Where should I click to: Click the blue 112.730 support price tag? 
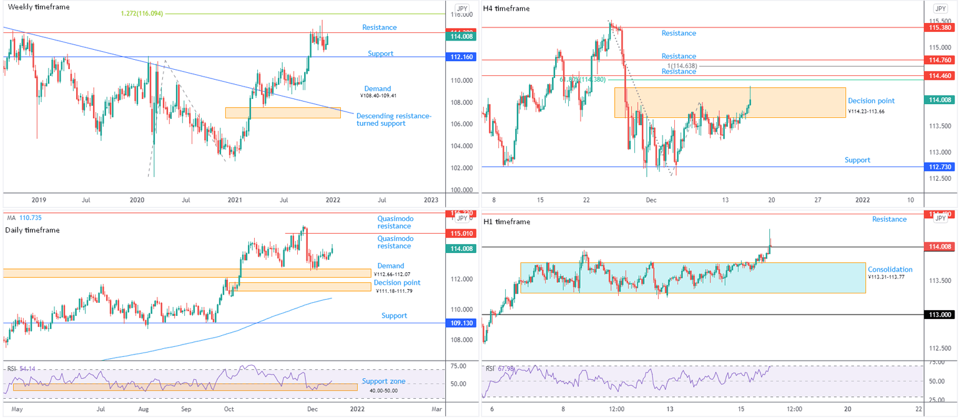click(x=940, y=167)
